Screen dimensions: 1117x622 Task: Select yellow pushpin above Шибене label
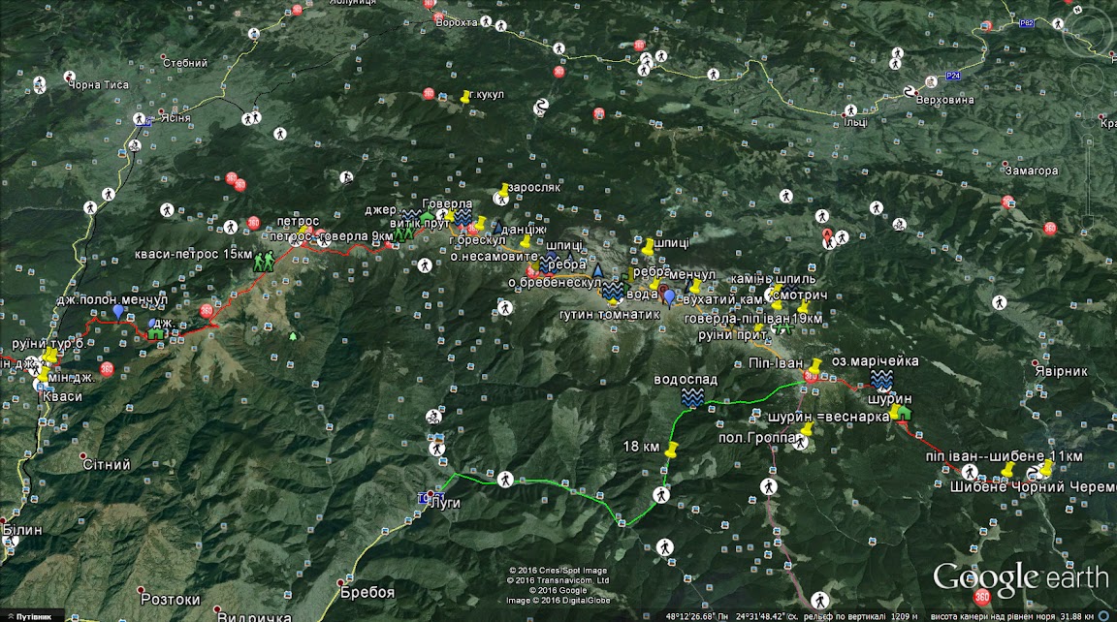point(1007,470)
